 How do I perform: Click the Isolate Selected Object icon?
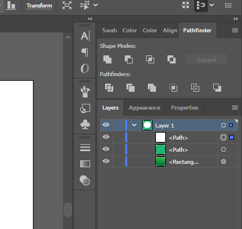point(67,5)
